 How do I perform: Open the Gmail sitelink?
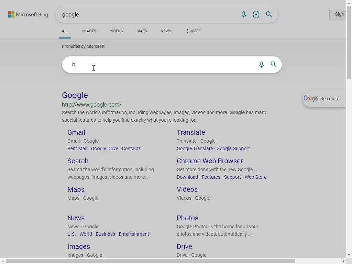tap(76, 132)
